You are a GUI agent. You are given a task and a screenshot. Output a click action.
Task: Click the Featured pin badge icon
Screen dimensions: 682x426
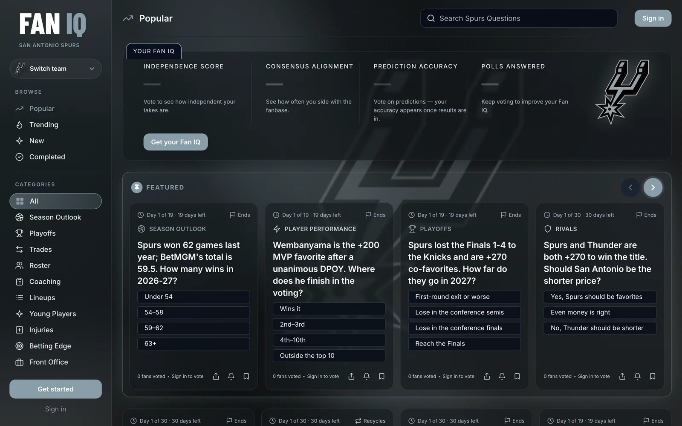(137, 187)
